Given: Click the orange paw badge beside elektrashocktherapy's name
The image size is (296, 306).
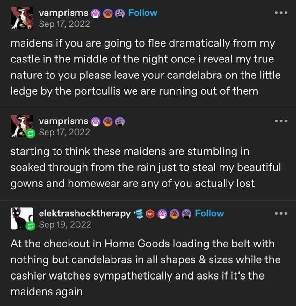Looking at the screenshot, I should pos(175,214).
